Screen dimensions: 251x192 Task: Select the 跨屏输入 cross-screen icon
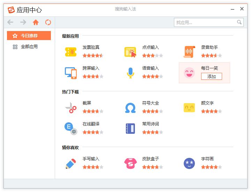tap(71, 73)
